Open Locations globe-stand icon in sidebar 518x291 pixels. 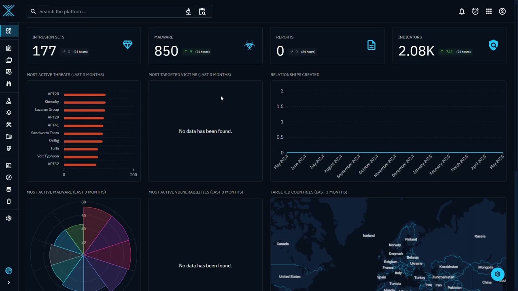pyautogui.click(x=8, y=148)
